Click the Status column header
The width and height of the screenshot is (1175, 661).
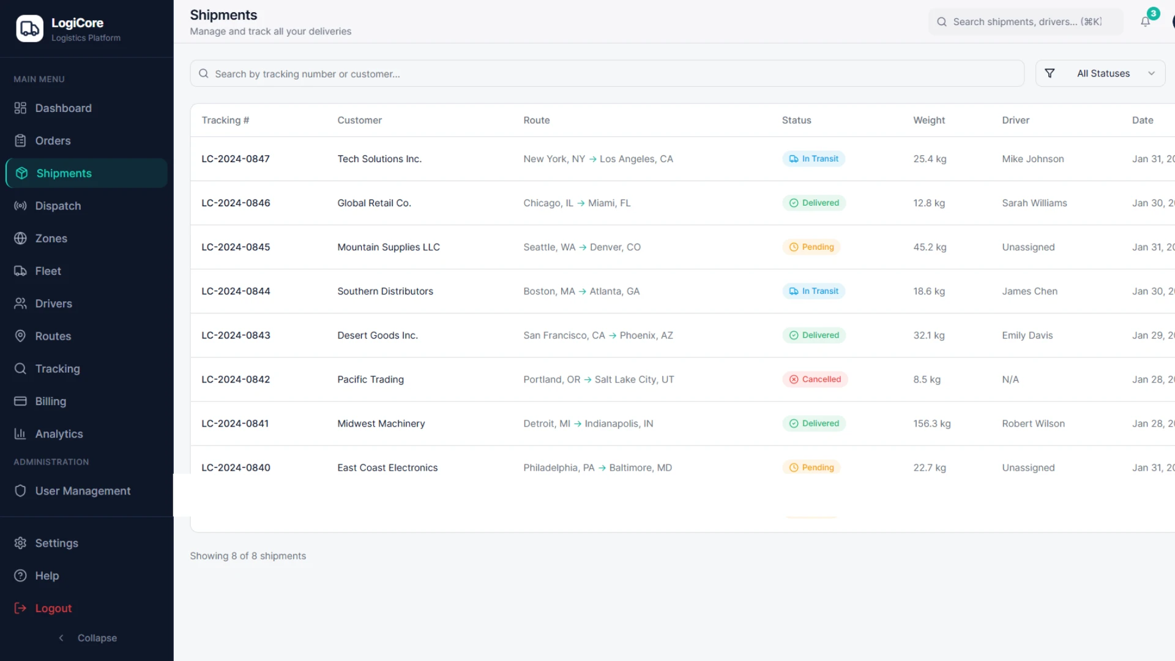[x=796, y=121]
